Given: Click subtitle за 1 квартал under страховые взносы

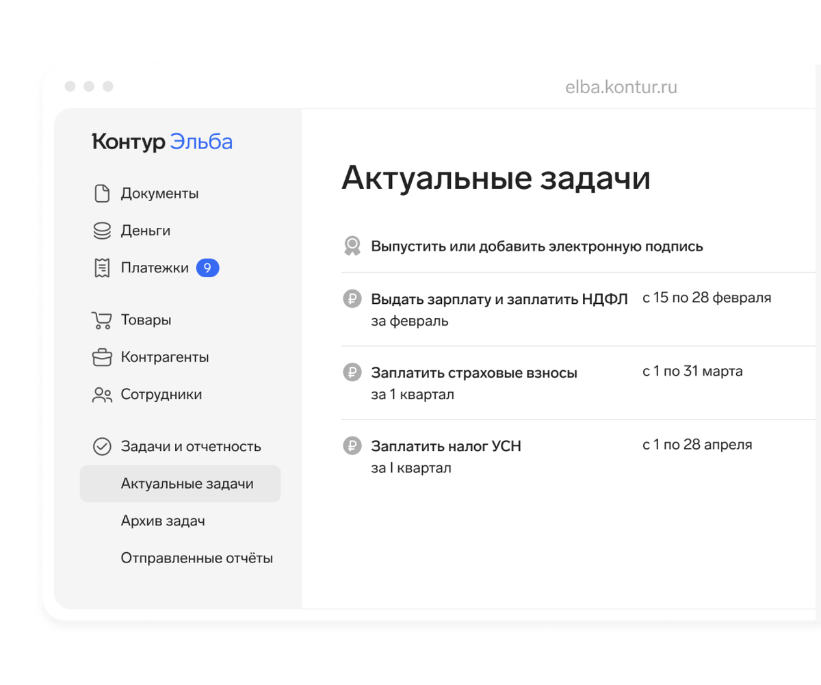Looking at the screenshot, I should click(x=413, y=395).
